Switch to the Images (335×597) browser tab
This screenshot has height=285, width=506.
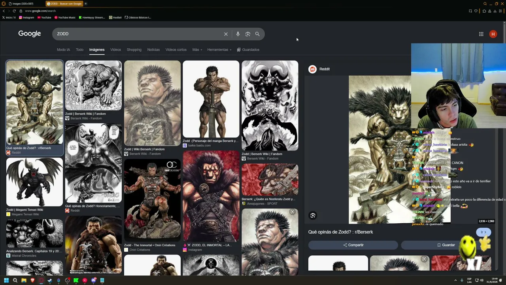coord(22,4)
